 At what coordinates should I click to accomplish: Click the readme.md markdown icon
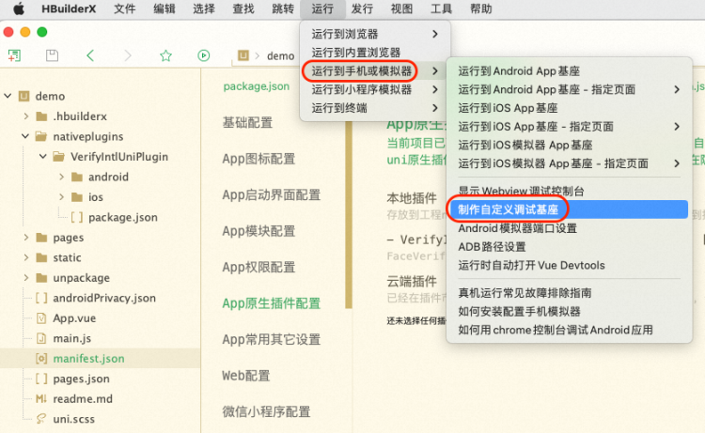(41, 399)
